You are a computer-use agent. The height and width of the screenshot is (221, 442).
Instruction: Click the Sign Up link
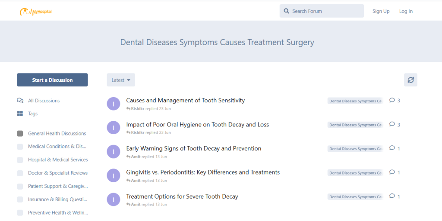pos(381,11)
